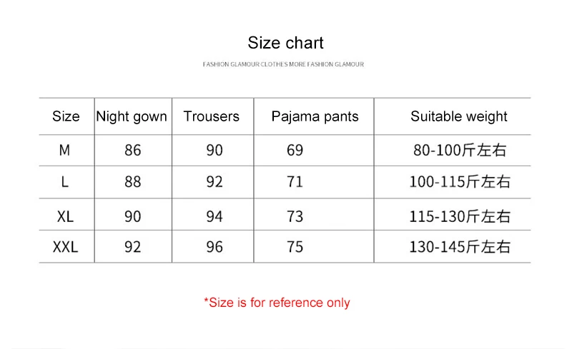Click the XXL size row label
Image resolution: width=572 pixels, height=349 pixels.
coord(65,247)
